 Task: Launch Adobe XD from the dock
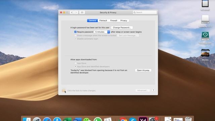pos(143,119)
